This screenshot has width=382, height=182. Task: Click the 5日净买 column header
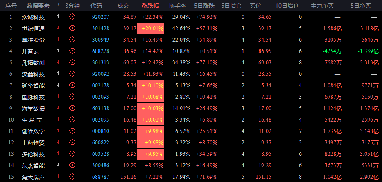click(361, 6)
